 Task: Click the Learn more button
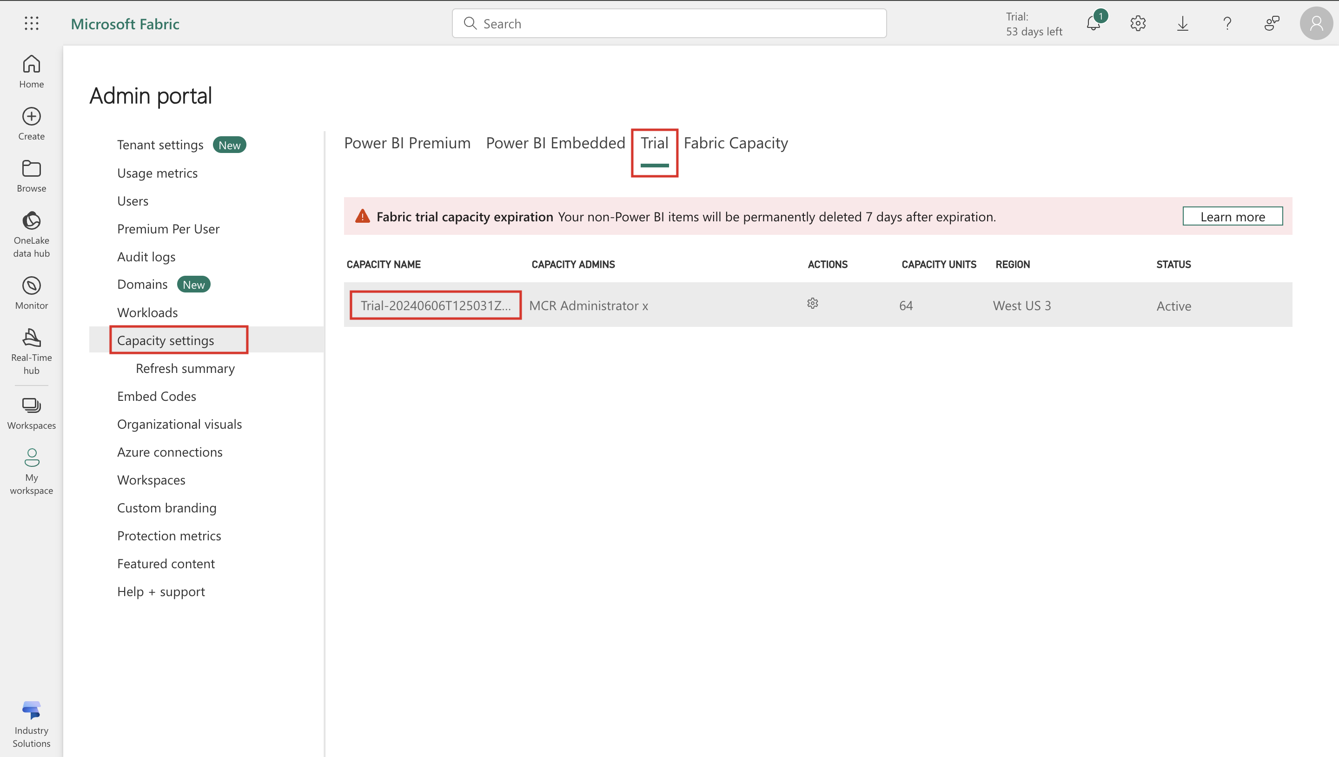[x=1233, y=216]
